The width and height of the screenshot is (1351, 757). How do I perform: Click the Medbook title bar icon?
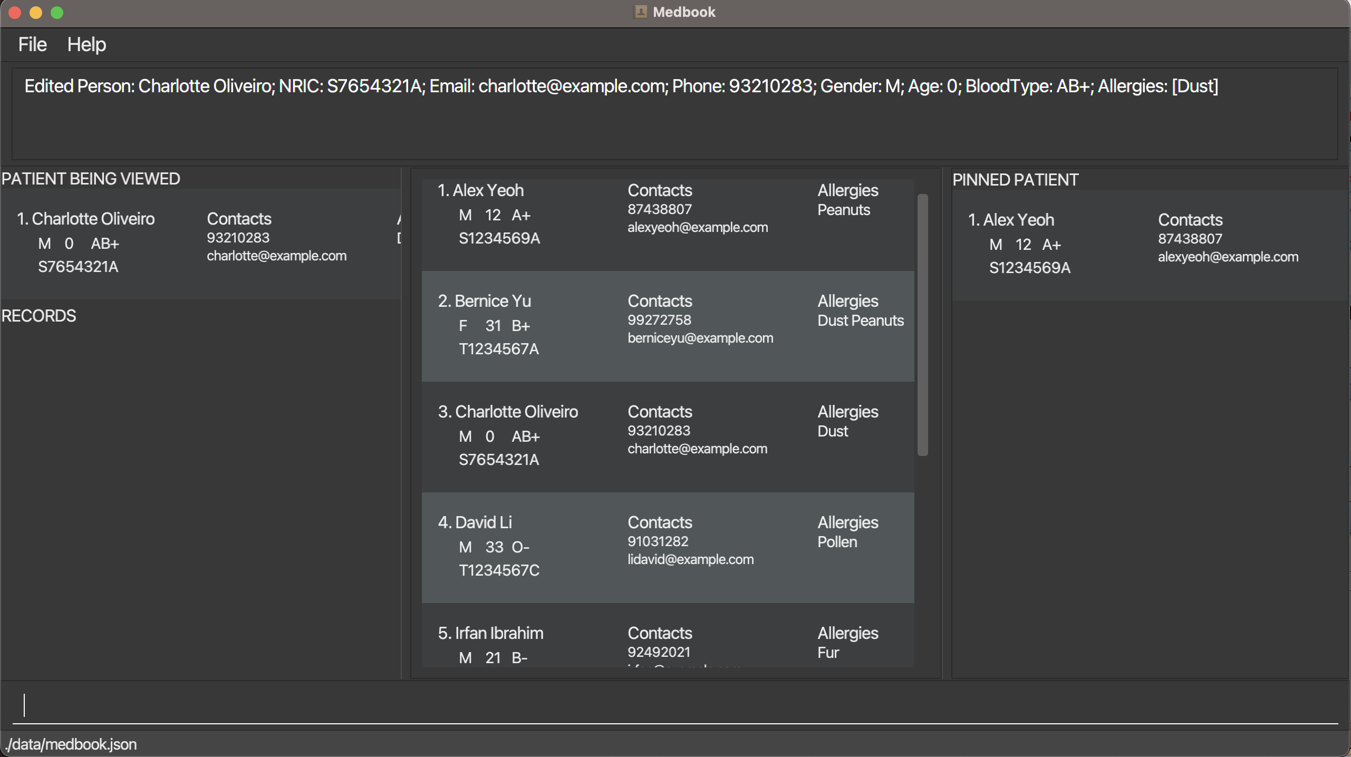(x=640, y=12)
